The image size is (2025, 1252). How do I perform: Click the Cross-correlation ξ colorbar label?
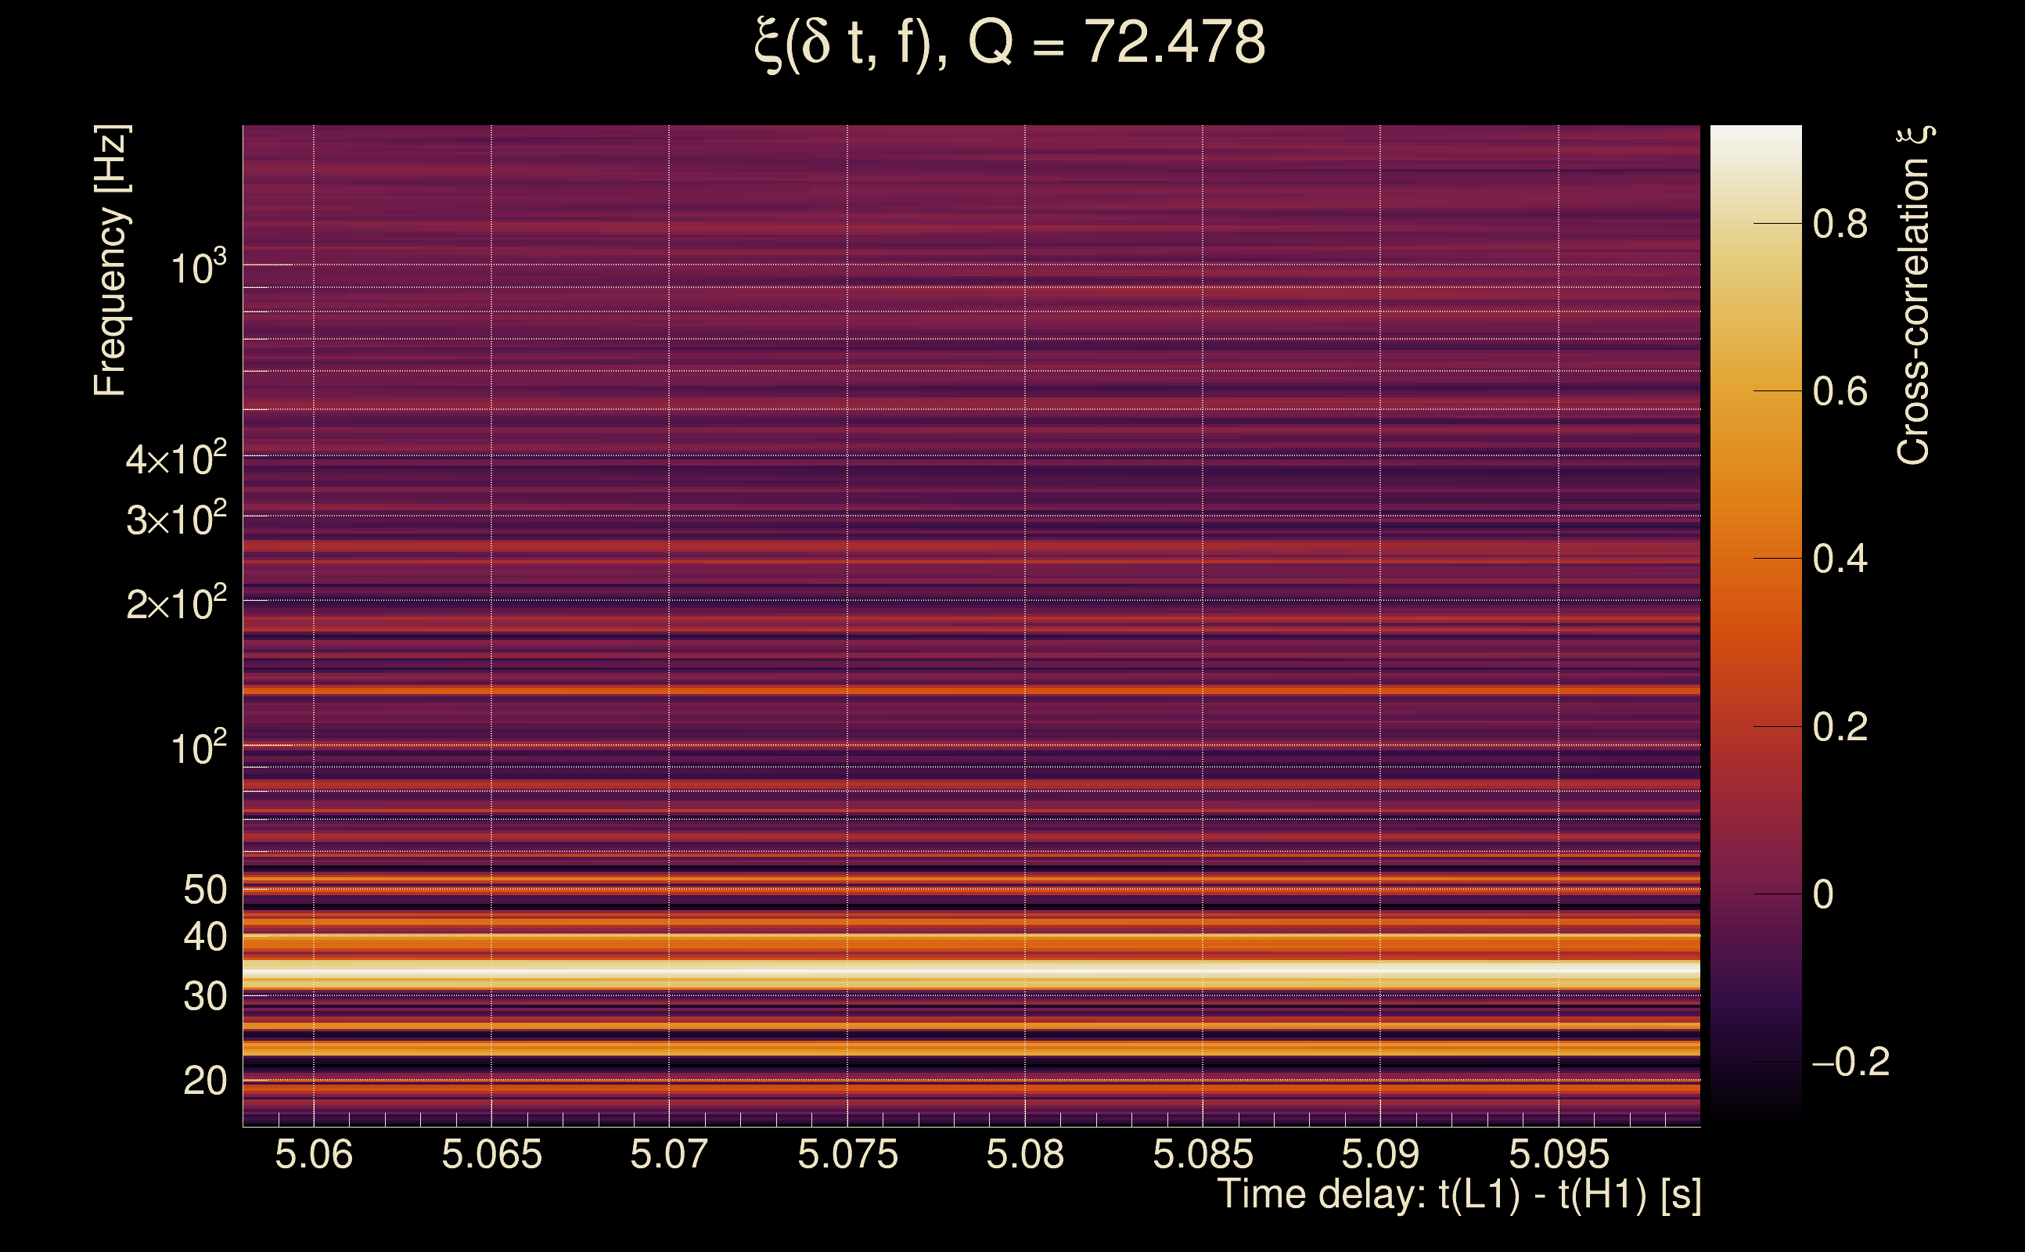point(1913,296)
